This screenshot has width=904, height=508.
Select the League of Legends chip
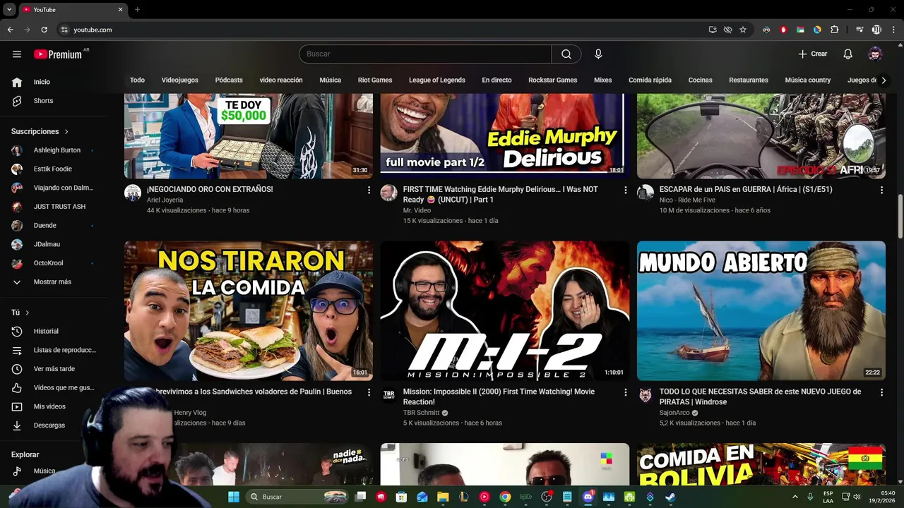(x=436, y=80)
